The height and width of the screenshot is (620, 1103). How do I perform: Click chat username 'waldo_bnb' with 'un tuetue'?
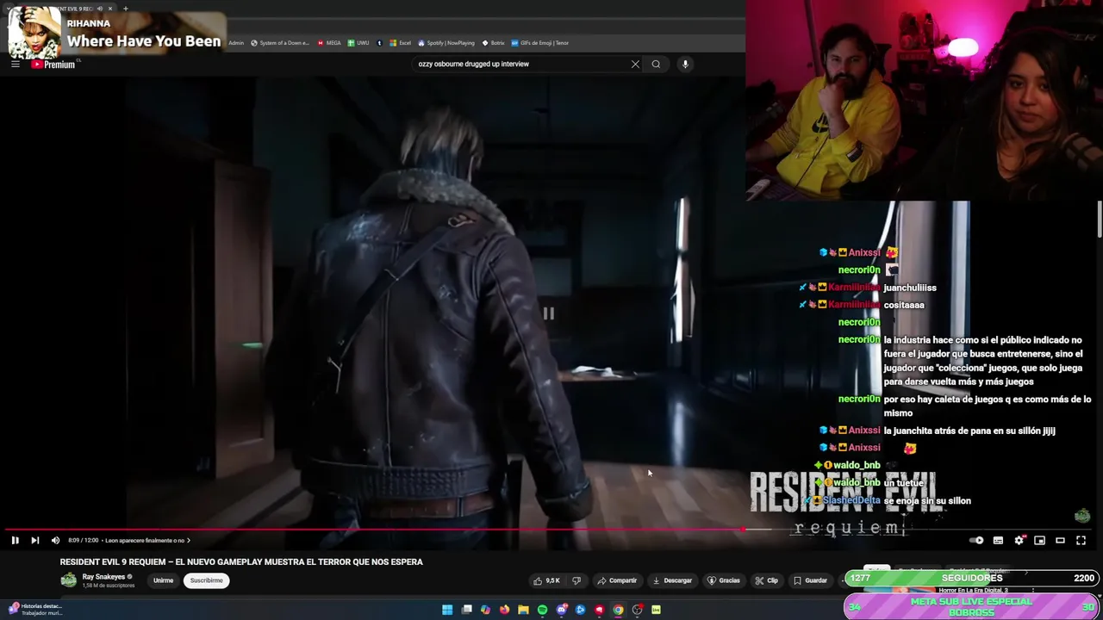click(x=857, y=483)
